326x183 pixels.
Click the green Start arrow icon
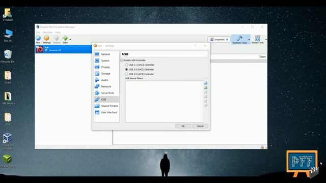pyautogui.click(x=65, y=39)
